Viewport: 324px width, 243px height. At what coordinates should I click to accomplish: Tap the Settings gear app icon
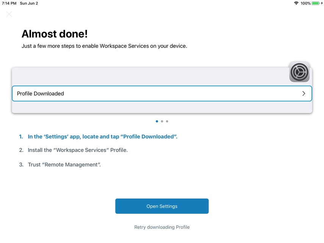click(299, 72)
